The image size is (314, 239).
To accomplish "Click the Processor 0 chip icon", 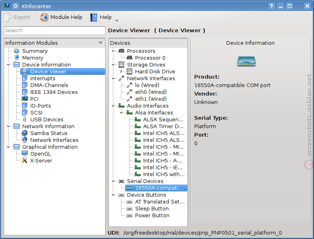I will click(x=129, y=58).
